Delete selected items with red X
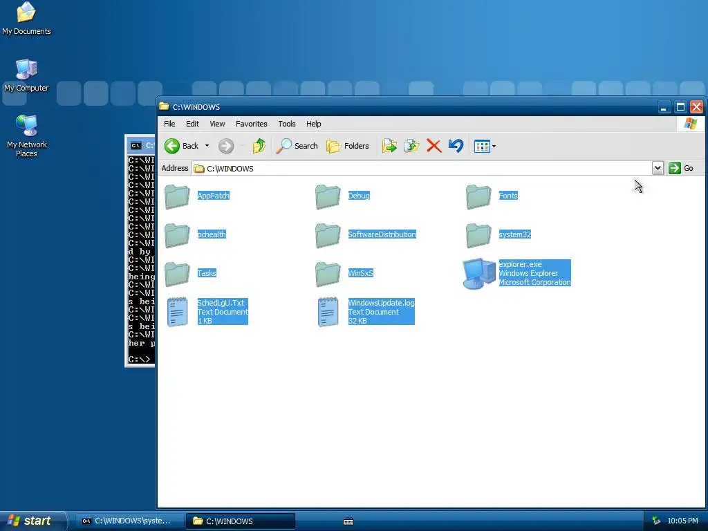This screenshot has height=531, width=708. click(434, 146)
